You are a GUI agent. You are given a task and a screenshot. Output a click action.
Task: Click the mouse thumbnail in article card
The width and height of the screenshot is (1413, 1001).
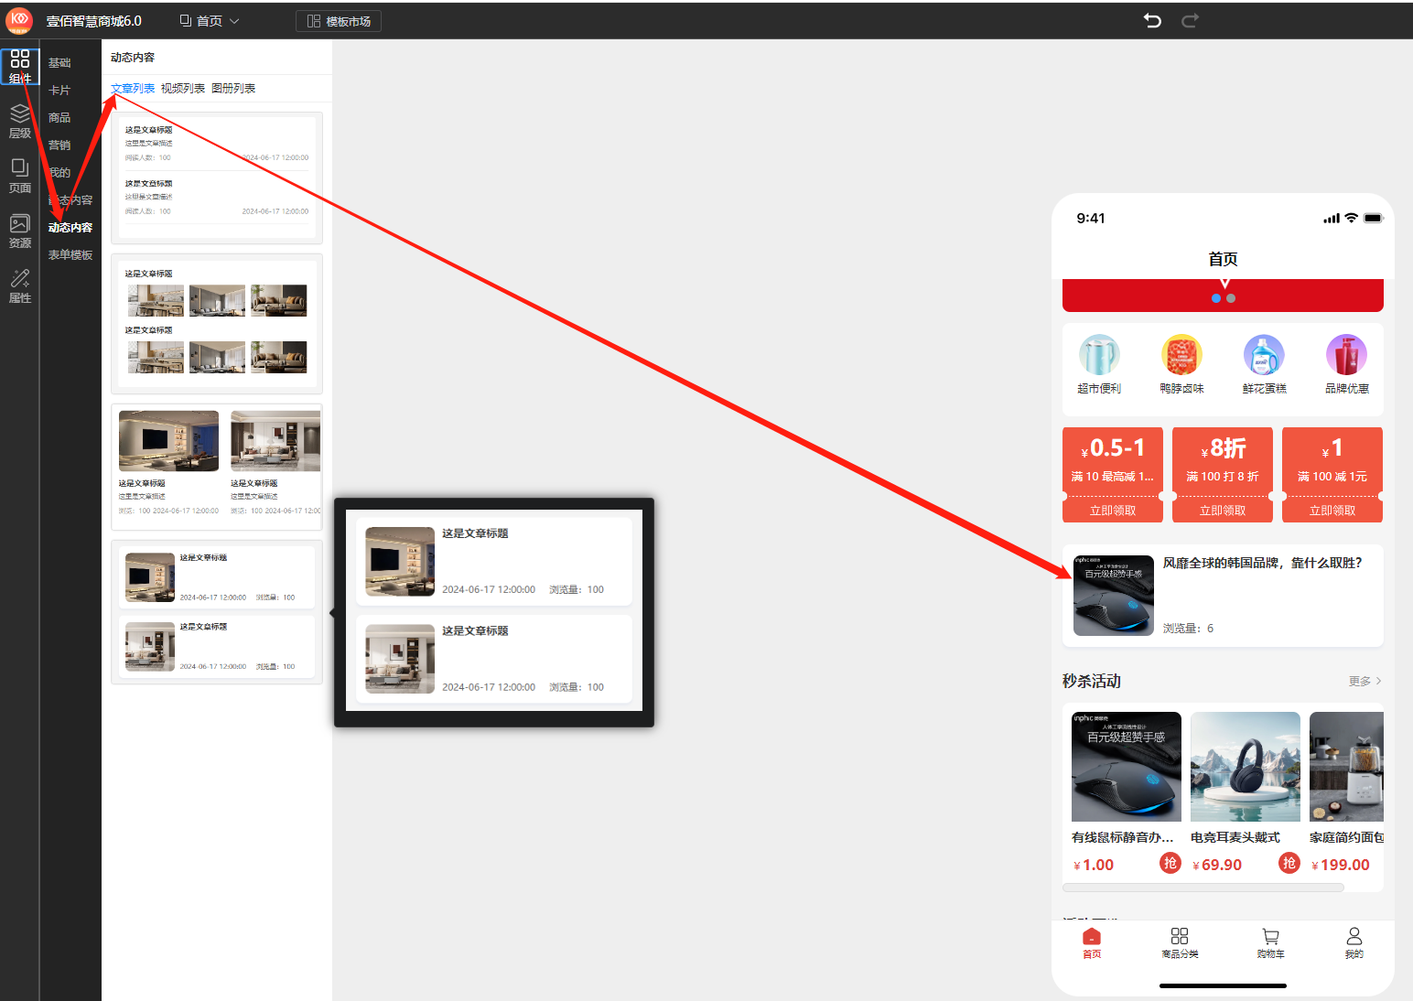[x=1114, y=596]
